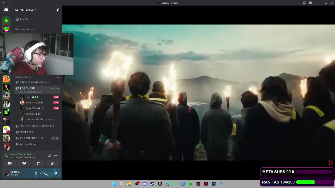Open the help question mark icon
The height and width of the screenshot is (188, 335).
(x=310, y=3)
